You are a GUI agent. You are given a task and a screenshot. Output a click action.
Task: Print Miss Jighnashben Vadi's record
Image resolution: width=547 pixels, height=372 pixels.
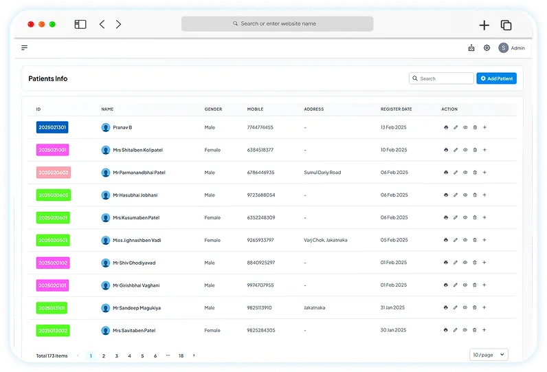point(446,240)
